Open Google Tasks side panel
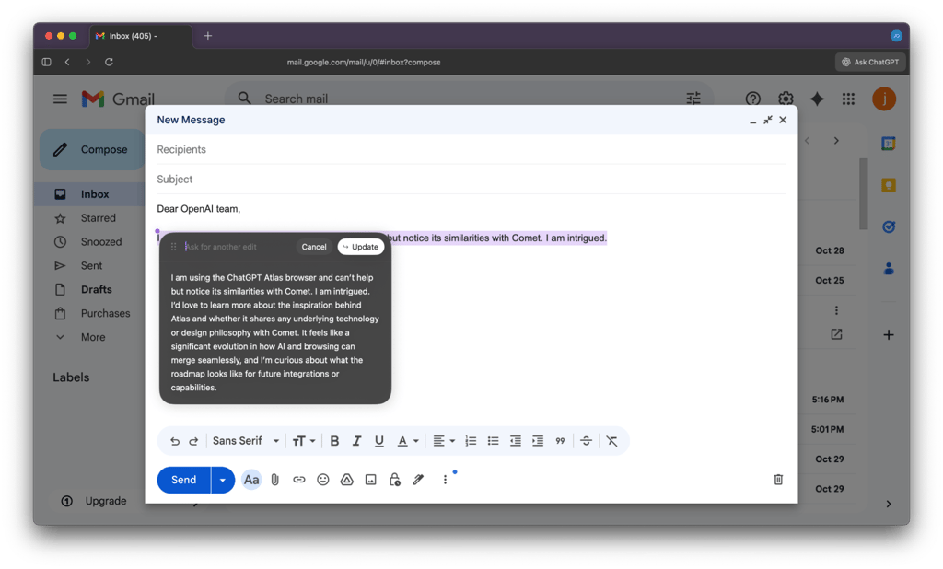The height and width of the screenshot is (569, 943). 889,226
